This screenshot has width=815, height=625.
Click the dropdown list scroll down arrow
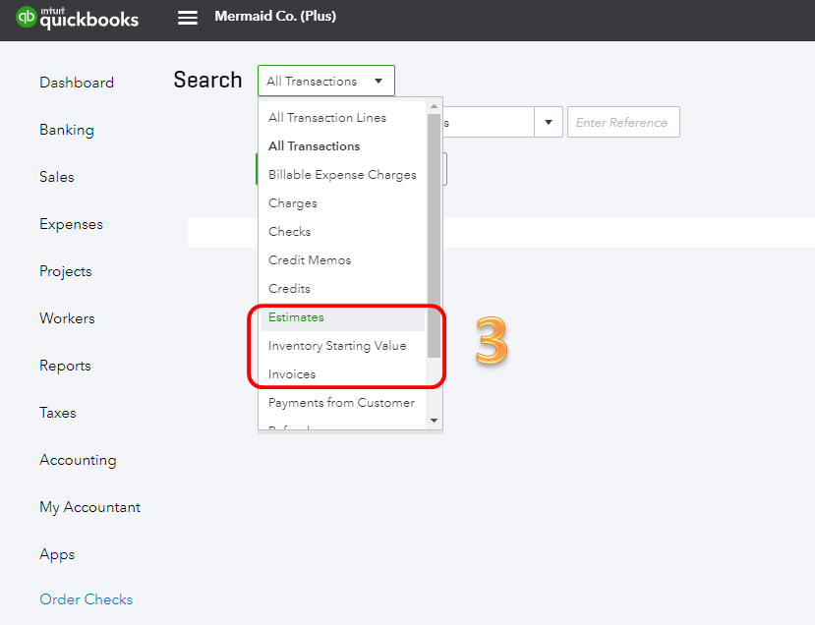pos(434,421)
